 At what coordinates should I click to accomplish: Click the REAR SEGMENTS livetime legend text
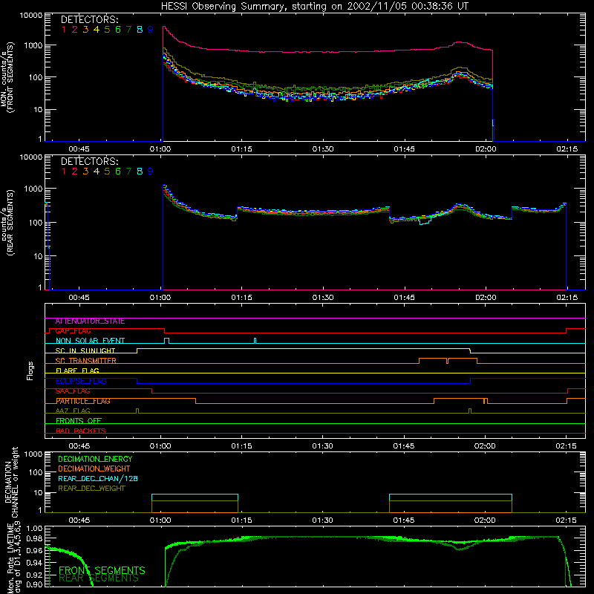point(99,578)
